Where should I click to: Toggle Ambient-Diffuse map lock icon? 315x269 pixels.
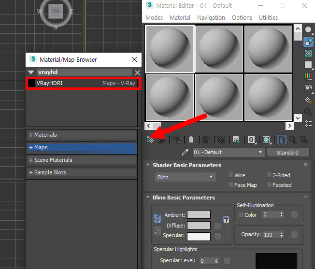pos(227,219)
